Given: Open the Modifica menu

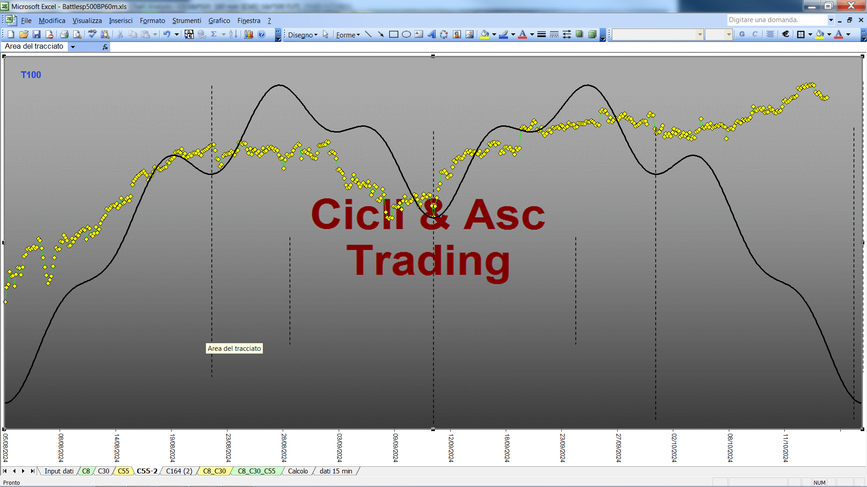Looking at the screenshot, I should (52, 21).
